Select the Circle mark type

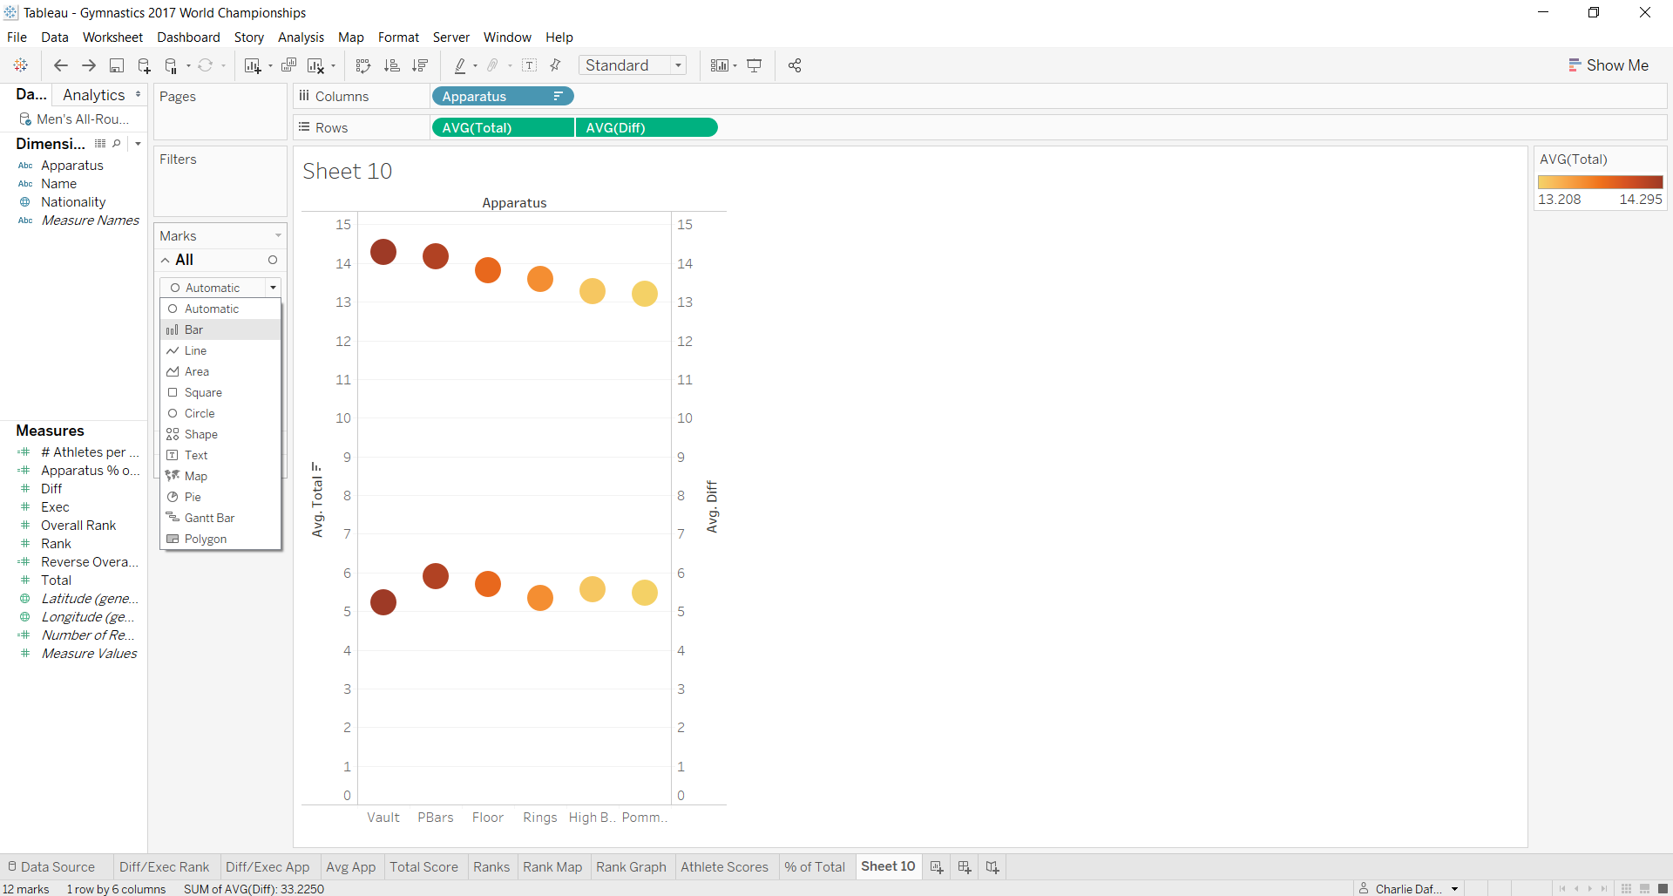click(x=198, y=413)
